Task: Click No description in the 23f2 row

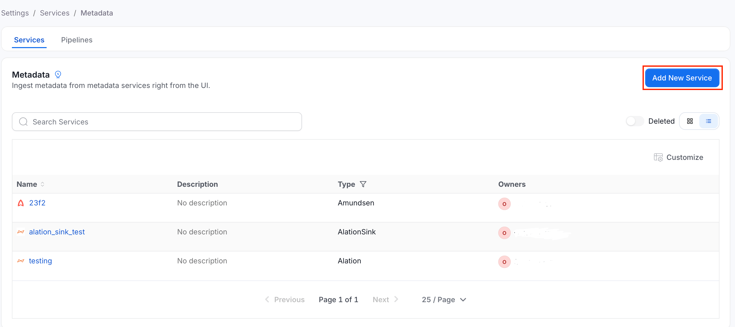Action: tap(202, 203)
